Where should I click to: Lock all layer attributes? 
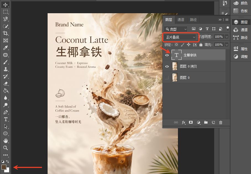coord(201,45)
